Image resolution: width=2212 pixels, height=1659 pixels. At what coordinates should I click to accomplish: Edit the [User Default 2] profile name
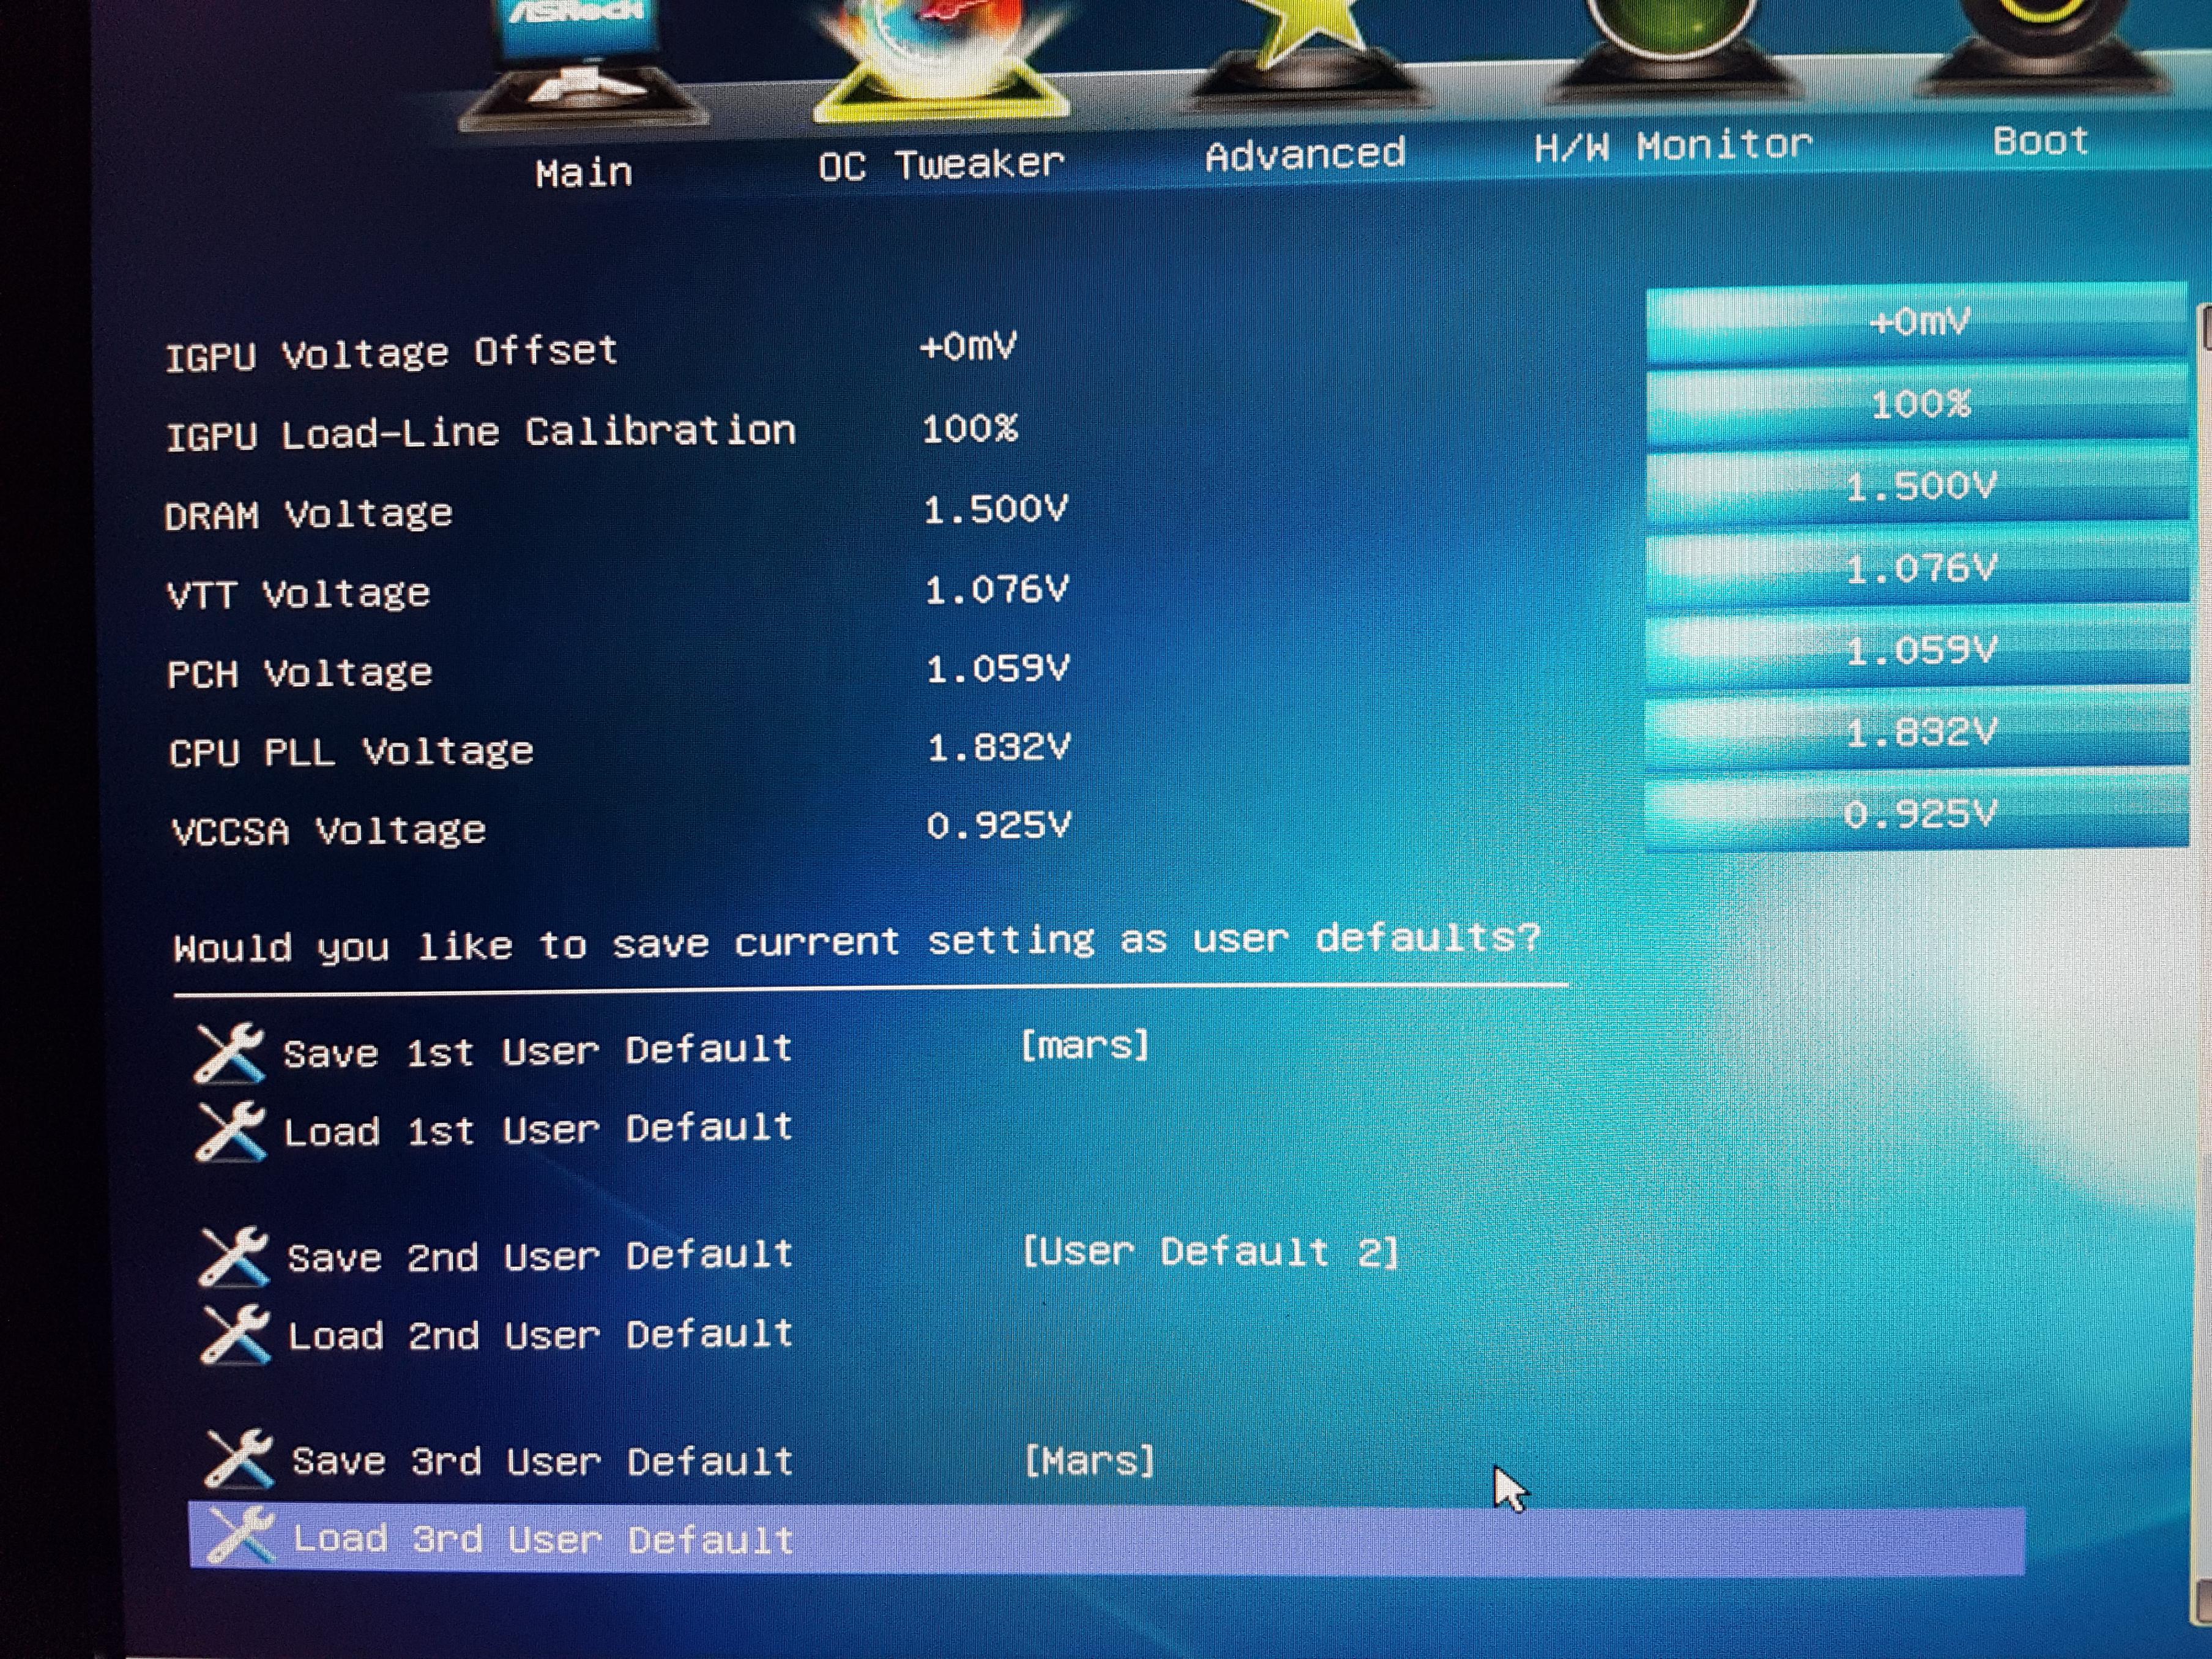coord(1210,1252)
